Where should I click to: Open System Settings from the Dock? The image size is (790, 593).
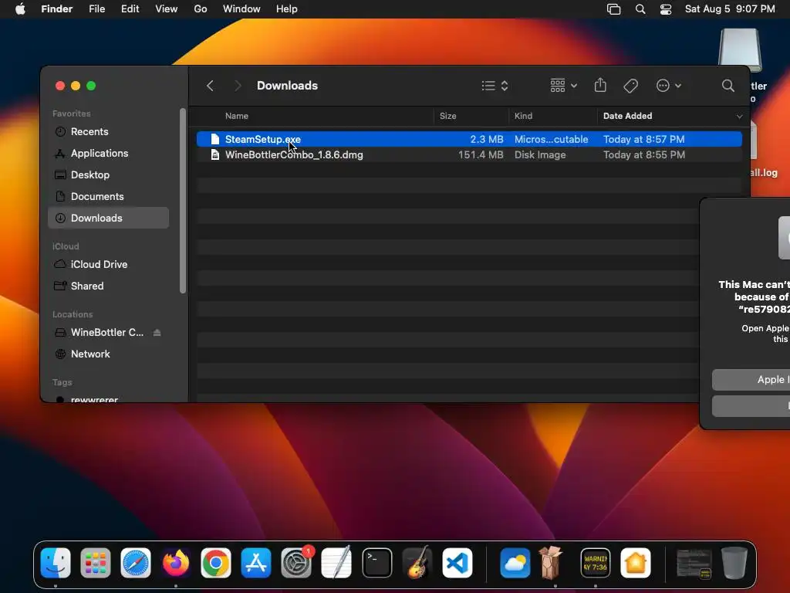tap(296, 563)
